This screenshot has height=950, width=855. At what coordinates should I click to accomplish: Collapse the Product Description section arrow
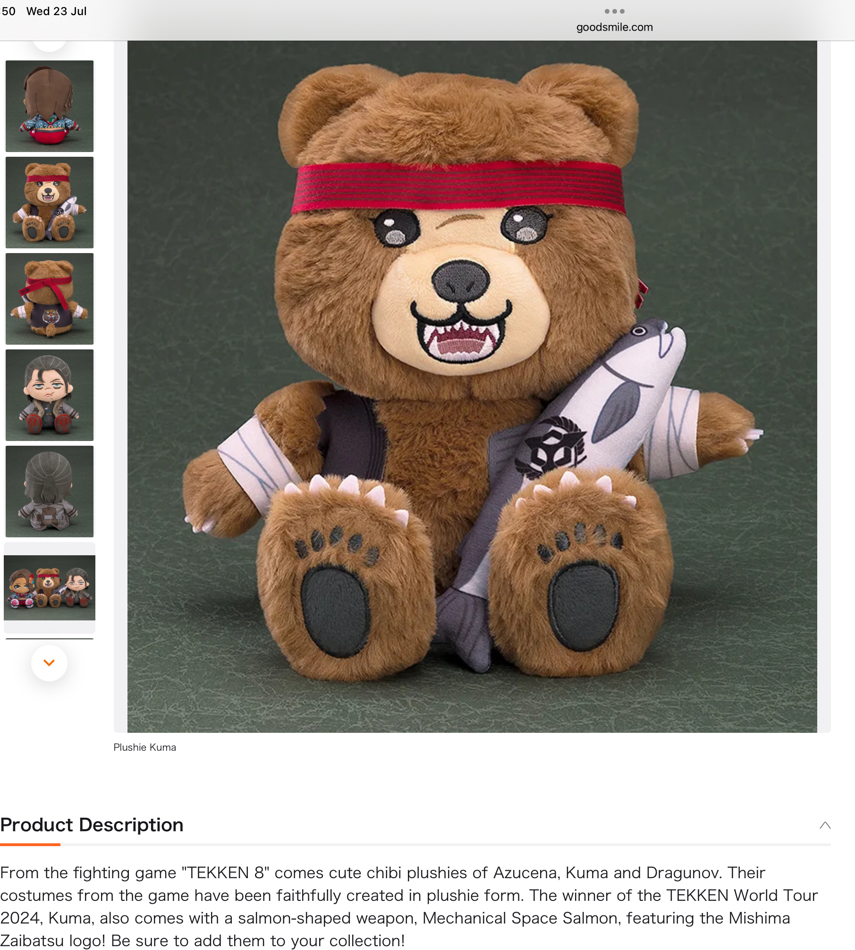click(825, 825)
